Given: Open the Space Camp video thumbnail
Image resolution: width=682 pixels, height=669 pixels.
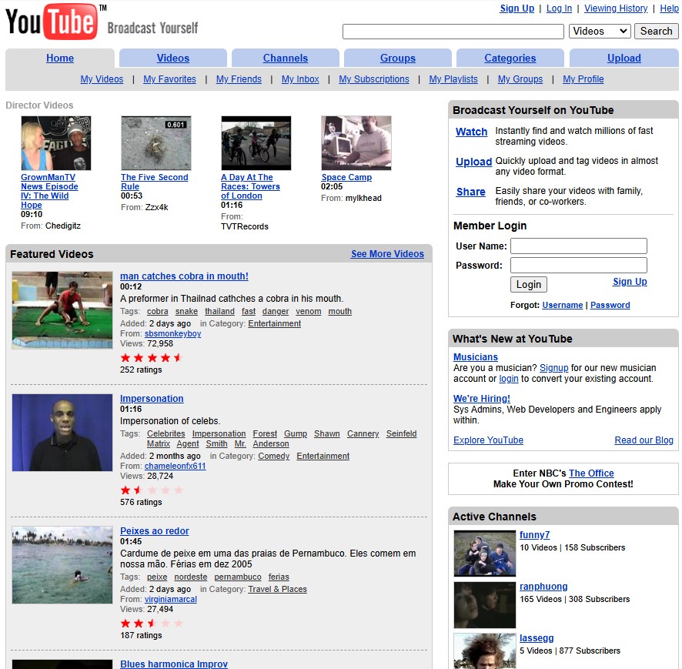Looking at the screenshot, I should pos(356,142).
